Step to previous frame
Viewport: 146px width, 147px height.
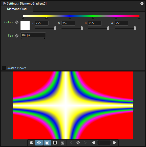coord(94,143)
